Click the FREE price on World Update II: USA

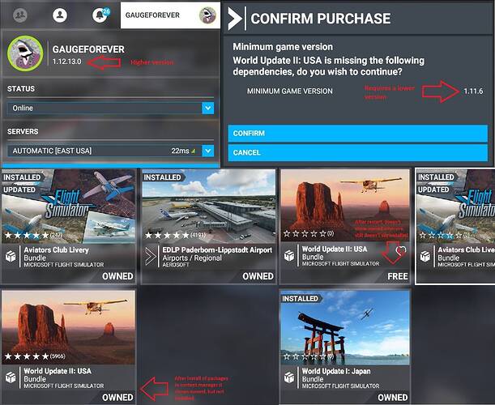(398, 276)
